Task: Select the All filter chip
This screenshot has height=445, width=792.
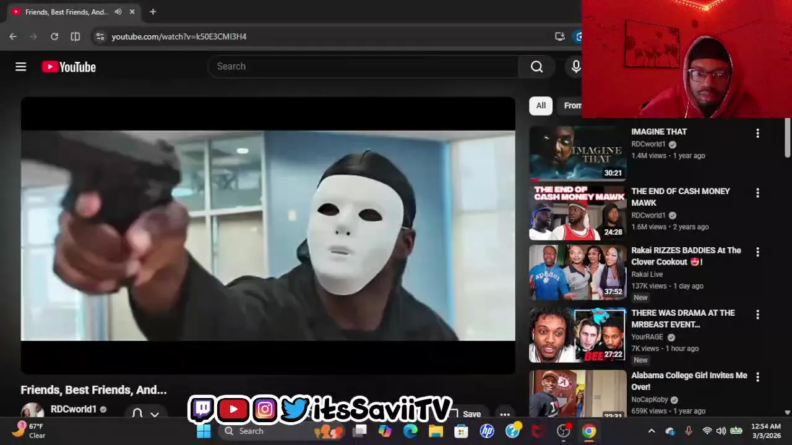Action: tap(541, 106)
